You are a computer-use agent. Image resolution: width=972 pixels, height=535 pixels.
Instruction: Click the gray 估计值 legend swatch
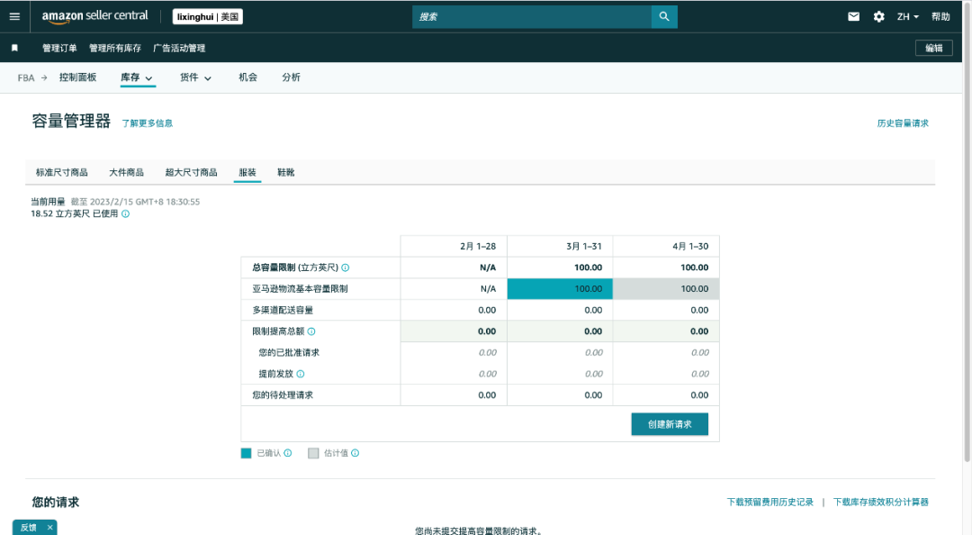tap(313, 453)
